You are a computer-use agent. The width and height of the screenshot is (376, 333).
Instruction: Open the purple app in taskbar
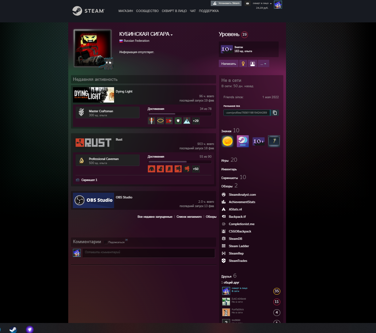coord(30,329)
